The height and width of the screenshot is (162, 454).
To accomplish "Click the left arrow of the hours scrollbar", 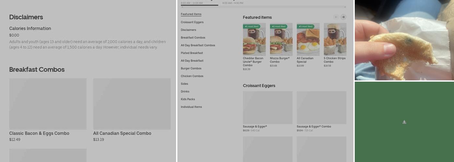I will (182, 7).
